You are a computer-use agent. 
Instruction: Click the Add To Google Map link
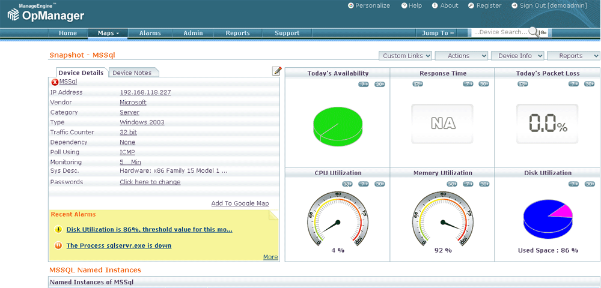tap(240, 203)
